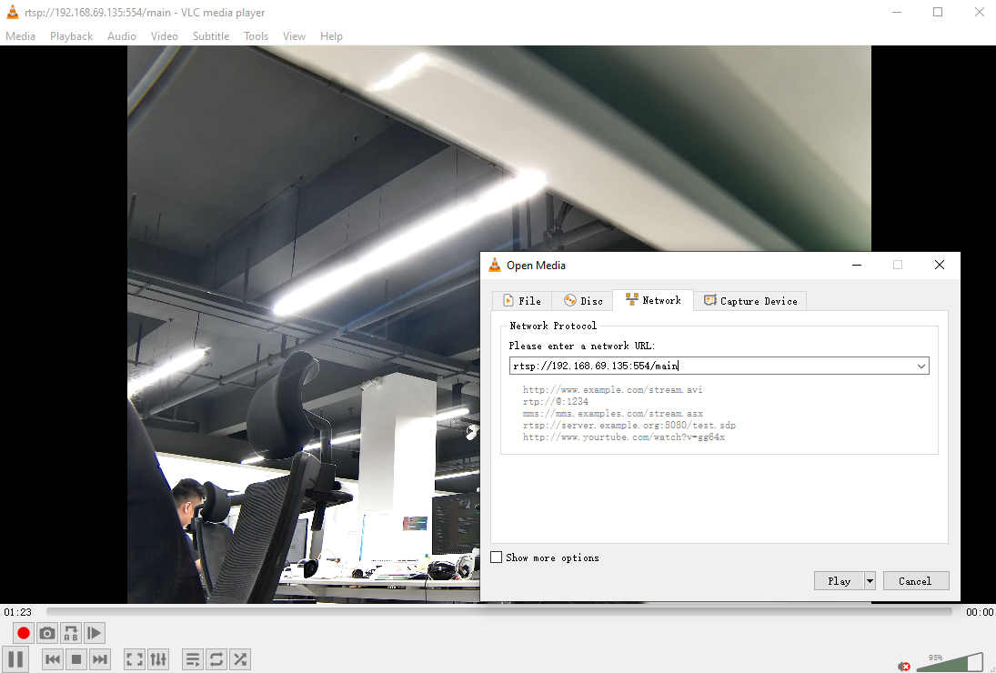Open extended settings equalizer icon

pos(158,659)
